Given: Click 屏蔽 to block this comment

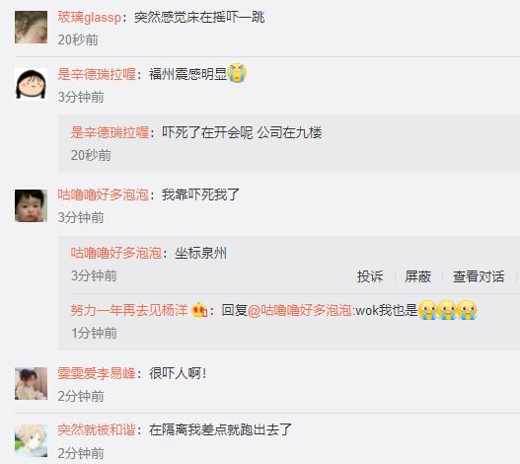Looking at the screenshot, I should (417, 276).
